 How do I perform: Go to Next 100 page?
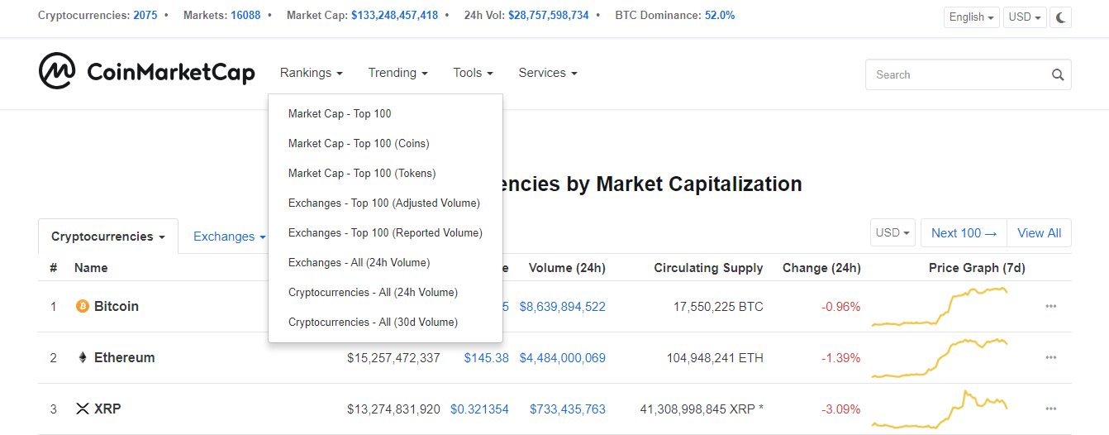point(964,233)
